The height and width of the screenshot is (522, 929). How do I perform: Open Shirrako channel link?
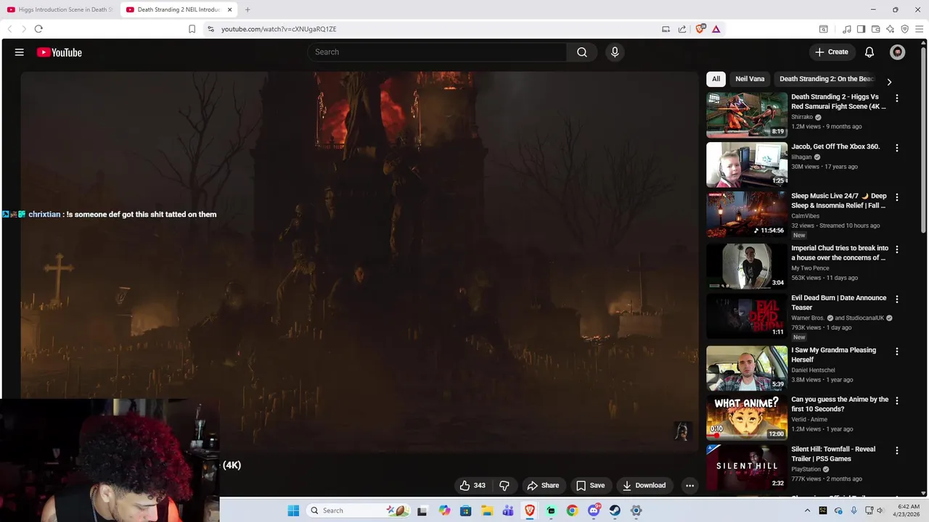pos(802,117)
